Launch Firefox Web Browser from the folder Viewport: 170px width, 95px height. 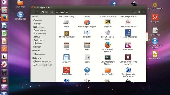(108, 45)
